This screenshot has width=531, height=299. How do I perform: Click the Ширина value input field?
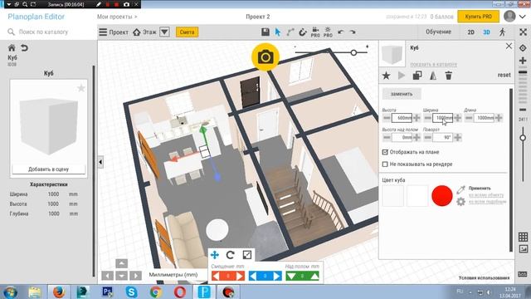(442, 118)
